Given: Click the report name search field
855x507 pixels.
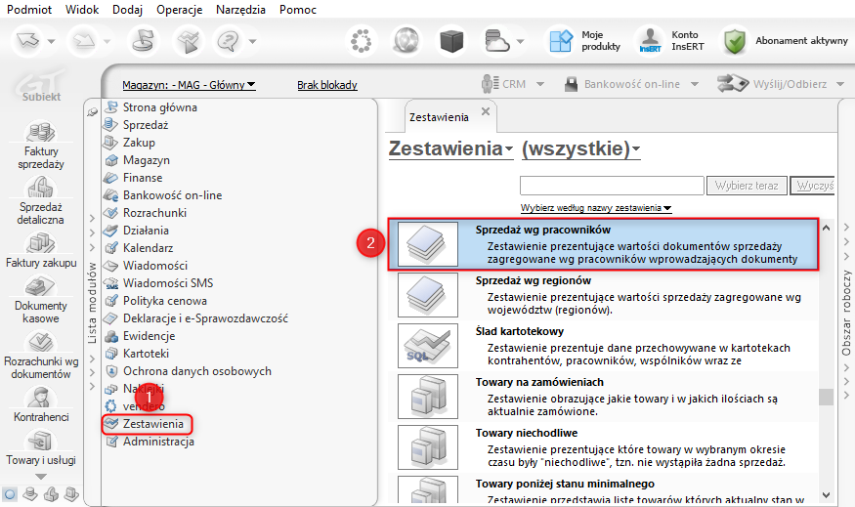Looking at the screenshot, I should (x=612, y=186).
